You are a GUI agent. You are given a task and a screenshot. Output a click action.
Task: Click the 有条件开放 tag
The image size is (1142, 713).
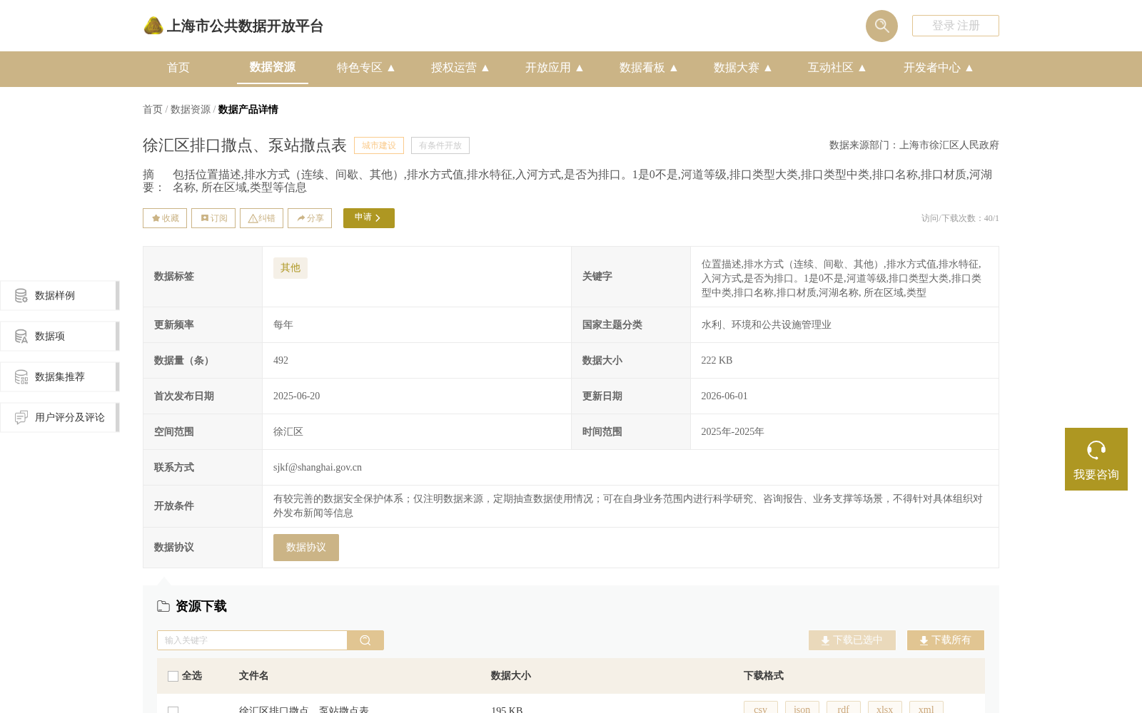click(440, 145)
